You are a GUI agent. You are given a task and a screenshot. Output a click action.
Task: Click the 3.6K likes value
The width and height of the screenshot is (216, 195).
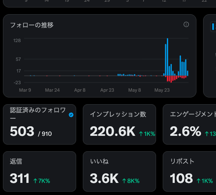(104, 178)
